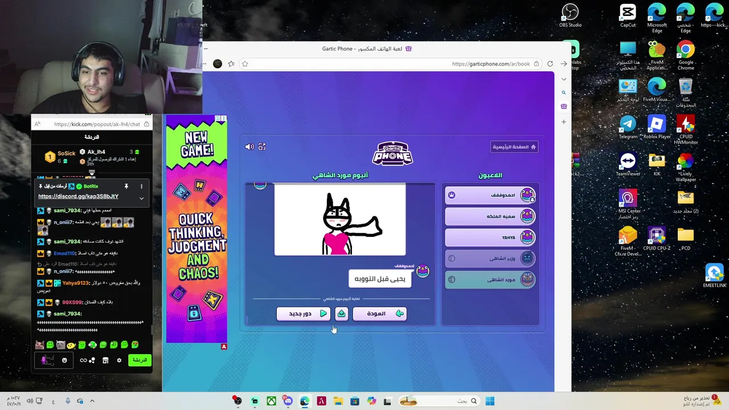Open Roblox Player desktop shortcut
729x410 pixels.
(657, 127)
